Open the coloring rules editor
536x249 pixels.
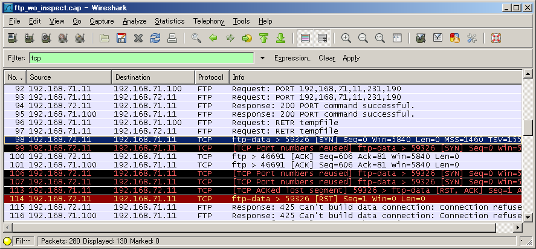point(454,38)
